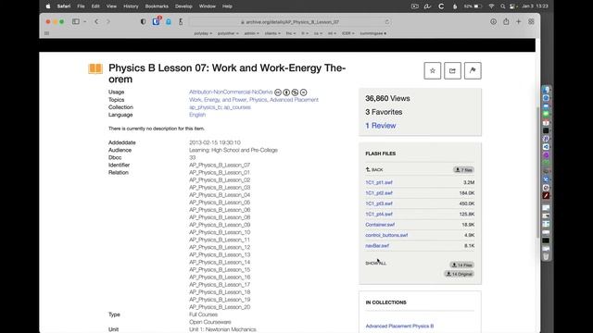Show tab overview grid icon
This screenshot has height=333, width=593.
pos(531,22)
